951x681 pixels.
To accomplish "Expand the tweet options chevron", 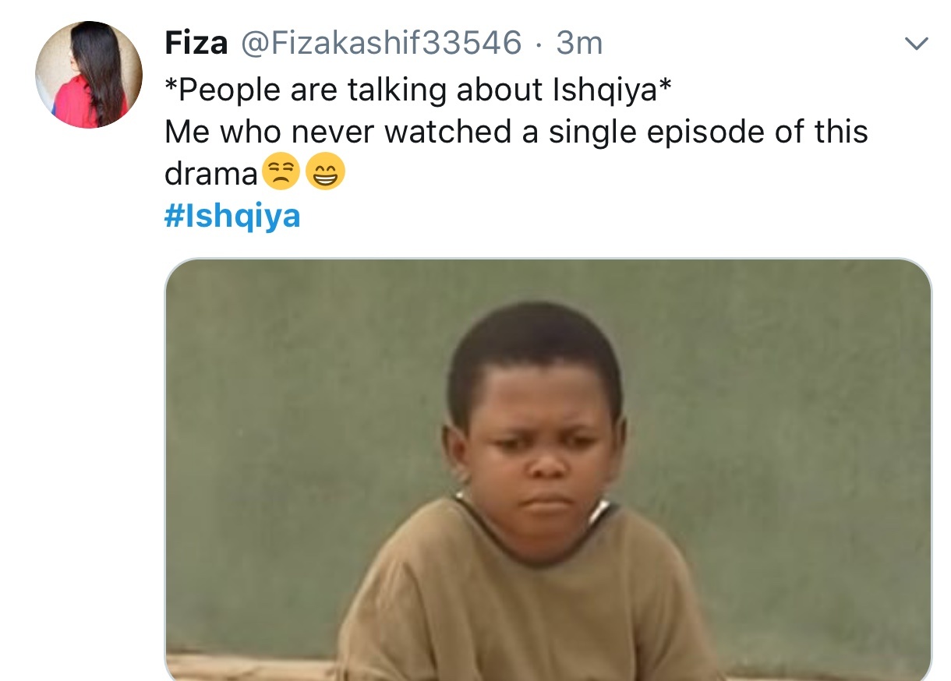I will coord(915,44).
